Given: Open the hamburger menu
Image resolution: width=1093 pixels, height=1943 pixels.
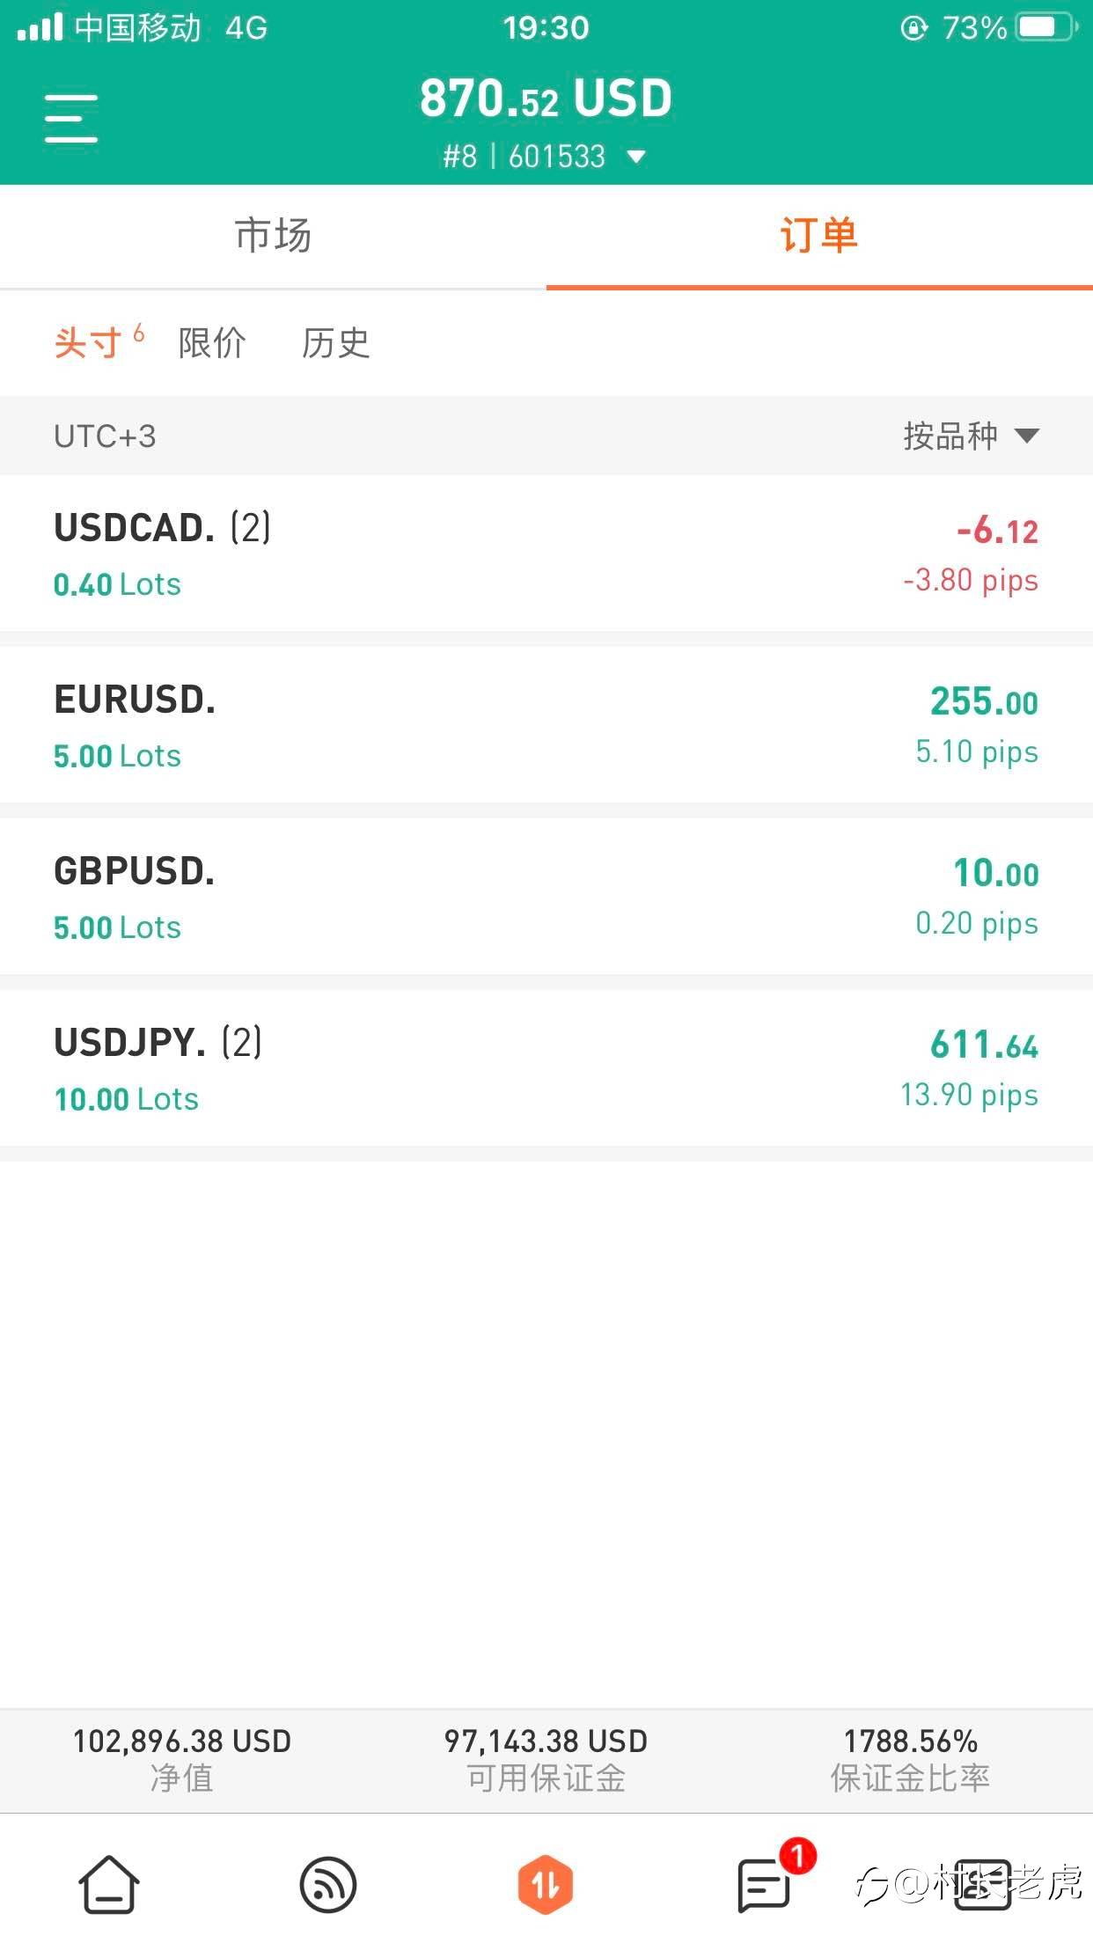Looking at the screenshot, I should (x=71, y=118).
